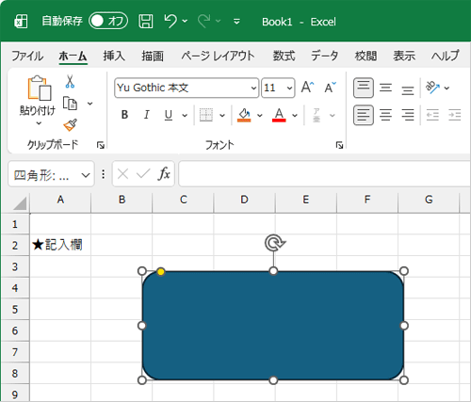Click the Select All corner triangle

[x=20, y=203]
